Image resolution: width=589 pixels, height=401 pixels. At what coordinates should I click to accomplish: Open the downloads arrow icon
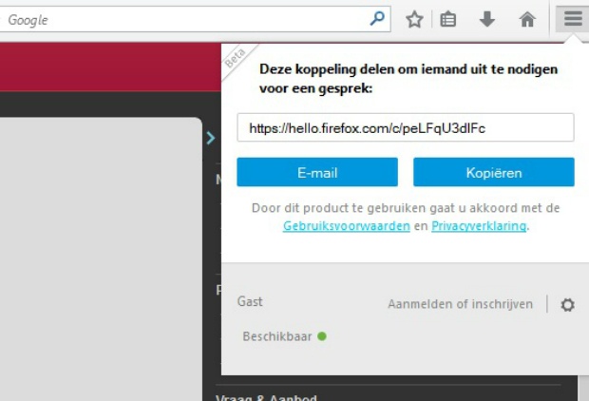click(x=486, y=19)
